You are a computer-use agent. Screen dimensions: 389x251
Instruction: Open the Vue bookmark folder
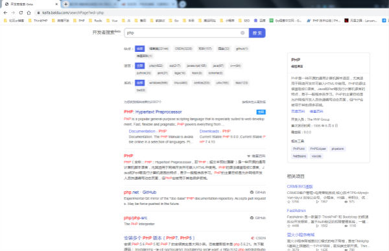(112, 21)
